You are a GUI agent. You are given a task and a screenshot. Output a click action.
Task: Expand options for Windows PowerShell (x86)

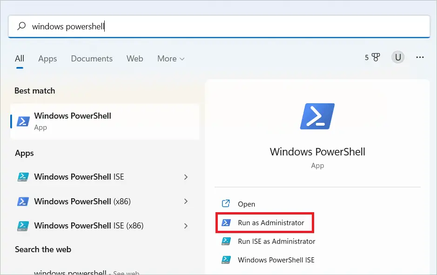[186, 201]
